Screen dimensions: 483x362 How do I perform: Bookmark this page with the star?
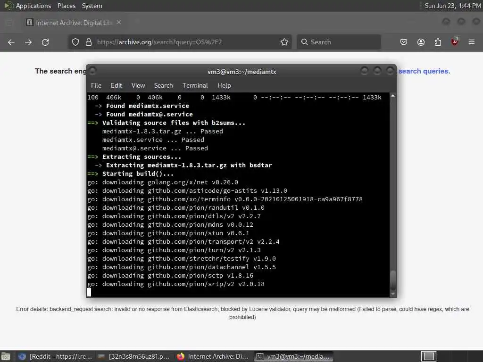[x=284, y=42]
